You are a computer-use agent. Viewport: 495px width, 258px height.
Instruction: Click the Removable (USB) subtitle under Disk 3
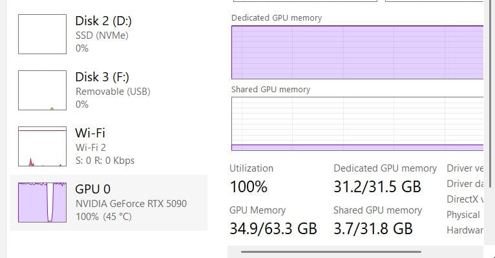coord(112,92)
